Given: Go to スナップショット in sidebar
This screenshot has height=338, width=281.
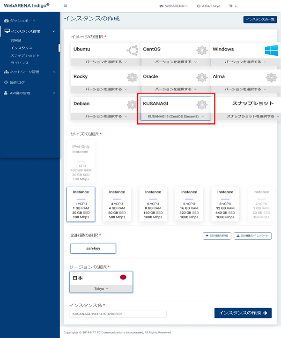Looking at the screenshot, I should coord(25,55).
